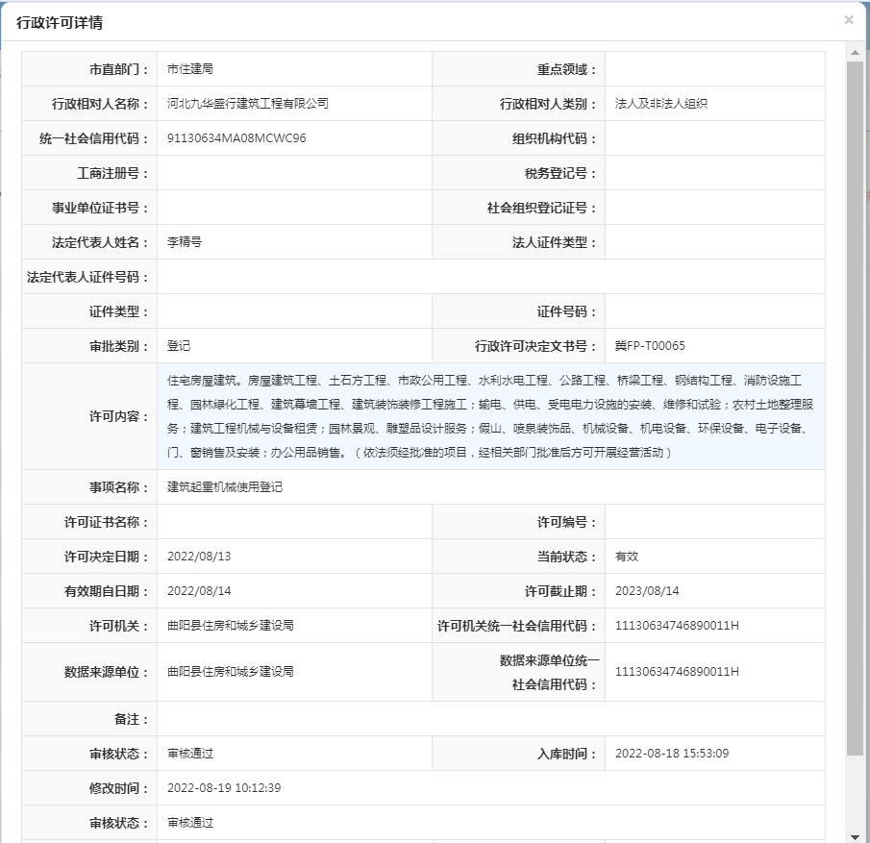Screen dimensions: 870x843
Task: Click the 市直部门 label
Action: click(119, 69)
